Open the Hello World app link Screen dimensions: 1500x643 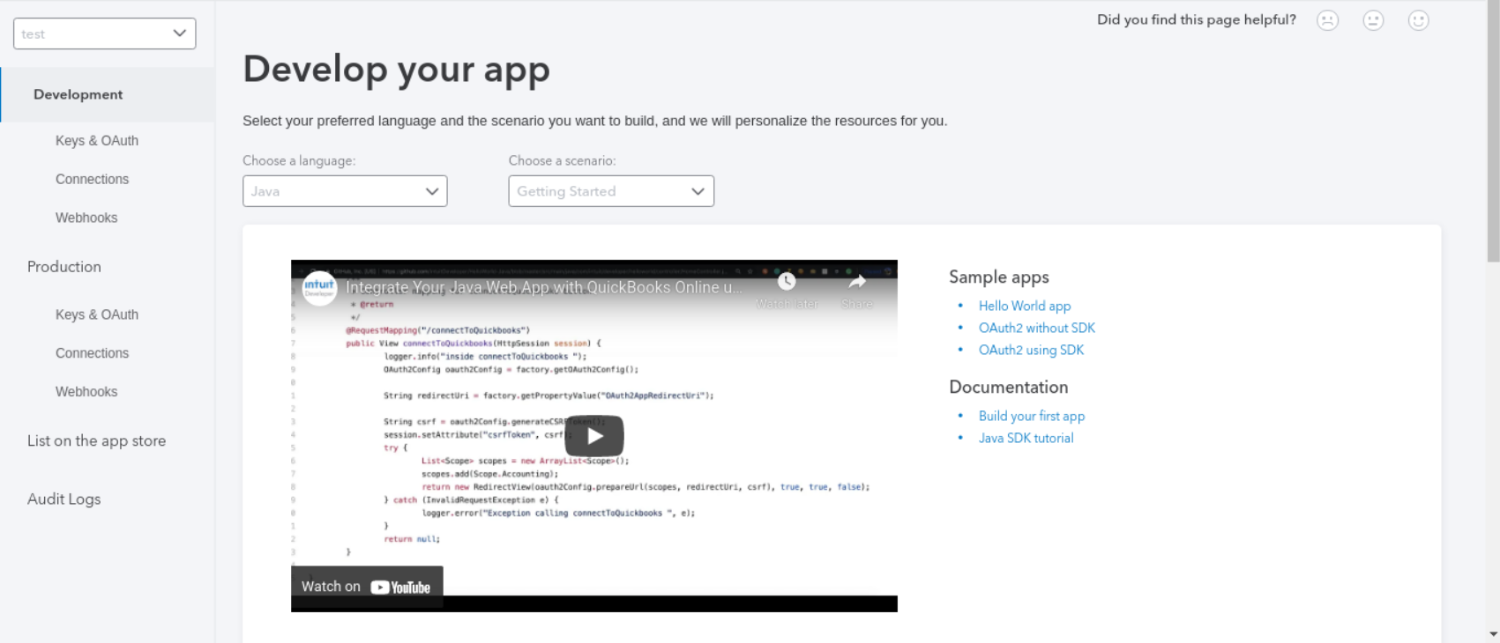1025,306
